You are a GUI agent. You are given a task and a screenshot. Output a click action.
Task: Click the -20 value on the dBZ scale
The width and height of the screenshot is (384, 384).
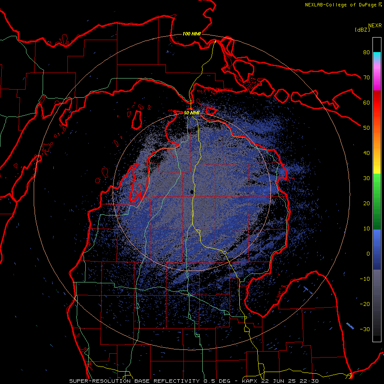click(365, 304)
